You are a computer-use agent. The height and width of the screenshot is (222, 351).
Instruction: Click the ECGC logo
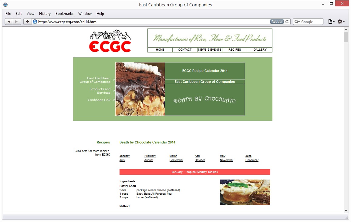(110, 41)
